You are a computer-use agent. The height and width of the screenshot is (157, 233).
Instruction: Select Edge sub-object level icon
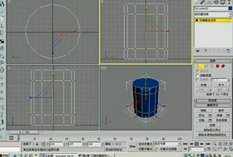pyautogui.click(x=206, y=66)
